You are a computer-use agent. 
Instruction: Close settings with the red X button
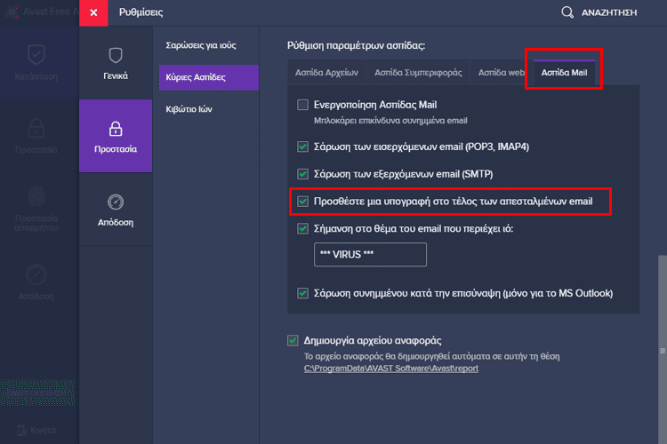click(93, 13)
